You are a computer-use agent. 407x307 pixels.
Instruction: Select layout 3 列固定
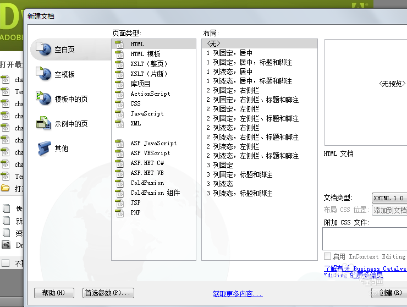coord(260,165)
